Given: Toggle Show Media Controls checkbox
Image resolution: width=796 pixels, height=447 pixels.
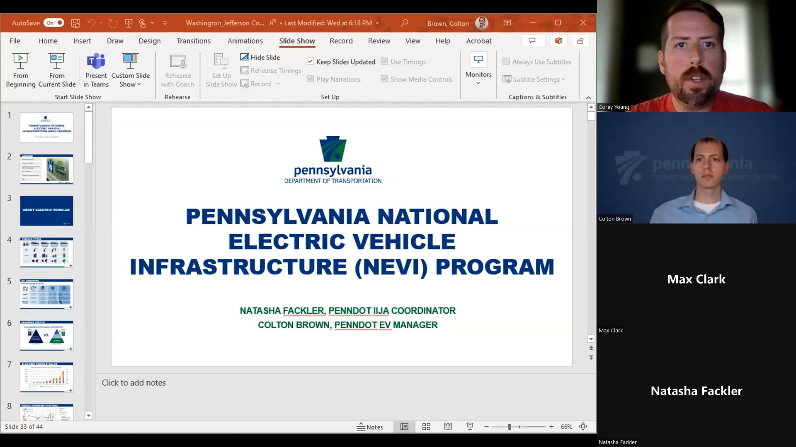Looking at the screenshot, I should point(384,79).
